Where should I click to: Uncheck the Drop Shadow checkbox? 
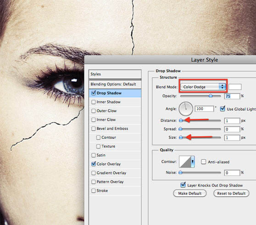(x=94, y=93)
